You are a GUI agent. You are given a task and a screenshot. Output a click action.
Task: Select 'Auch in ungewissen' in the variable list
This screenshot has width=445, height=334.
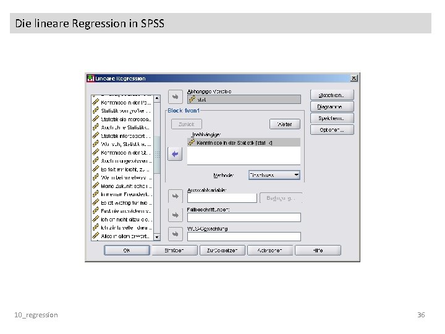click(122, 161)
